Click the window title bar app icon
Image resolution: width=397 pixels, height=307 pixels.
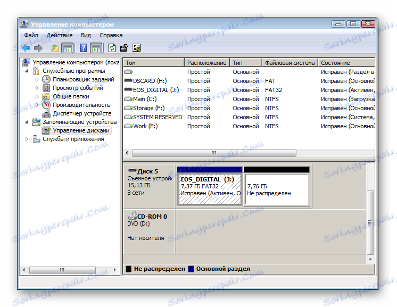(x=24, y=24)
